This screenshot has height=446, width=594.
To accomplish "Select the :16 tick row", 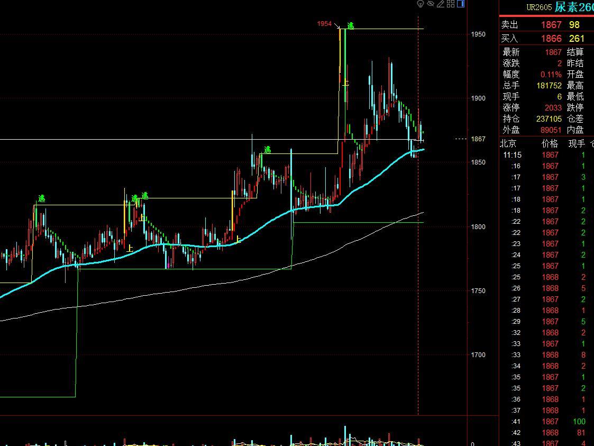I will pos(546,166).
